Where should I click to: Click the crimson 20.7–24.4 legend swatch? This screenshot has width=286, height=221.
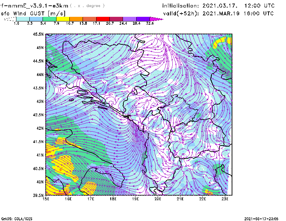pos(117,19)
